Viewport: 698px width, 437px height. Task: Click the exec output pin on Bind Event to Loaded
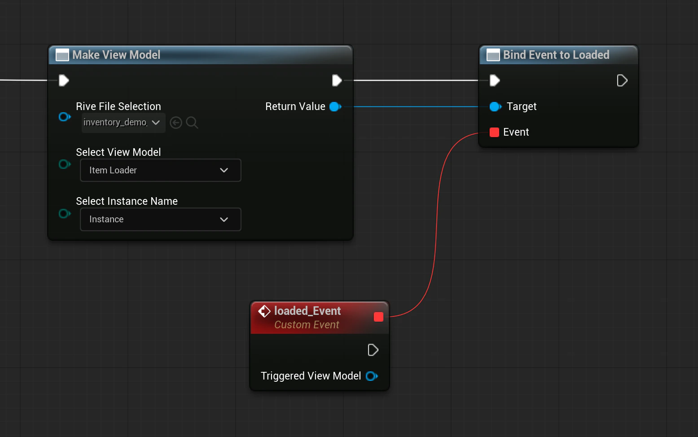(x=622, y=80)
